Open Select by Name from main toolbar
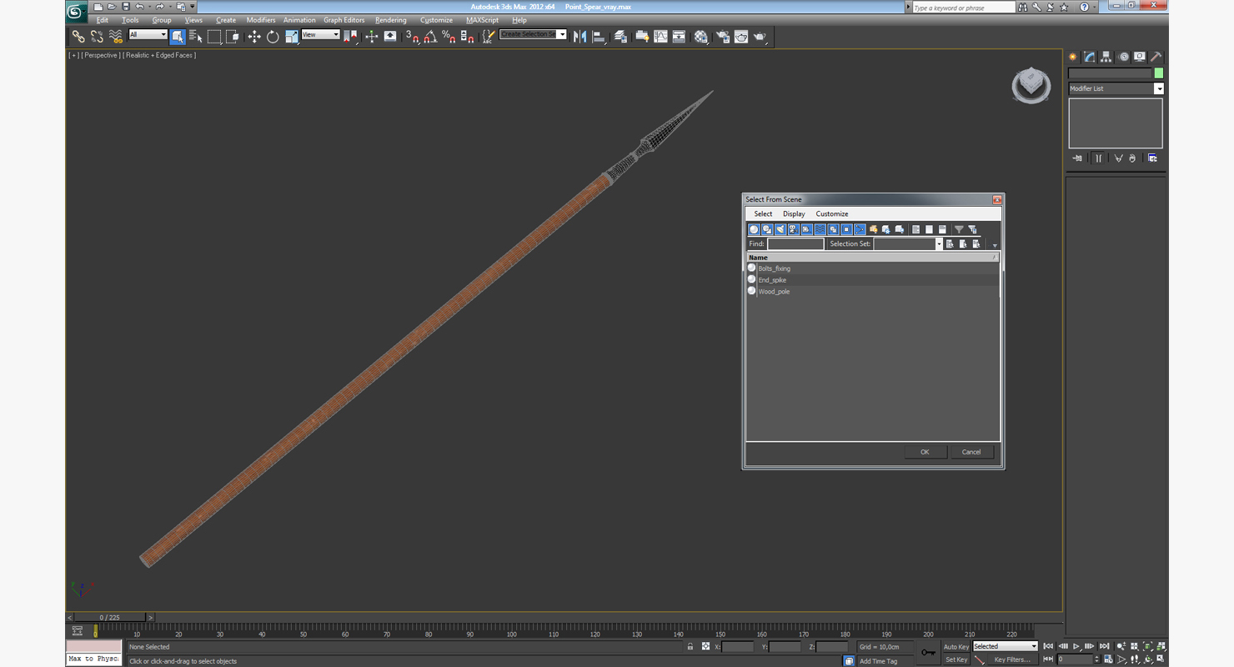 click(196, 36)
